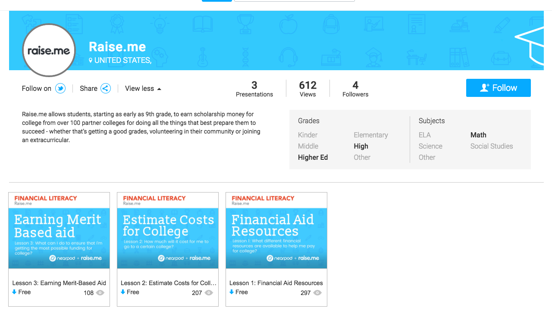552x320 pixels.
Task: Select the Kinder grade filter
Action: tap(307, 135)
